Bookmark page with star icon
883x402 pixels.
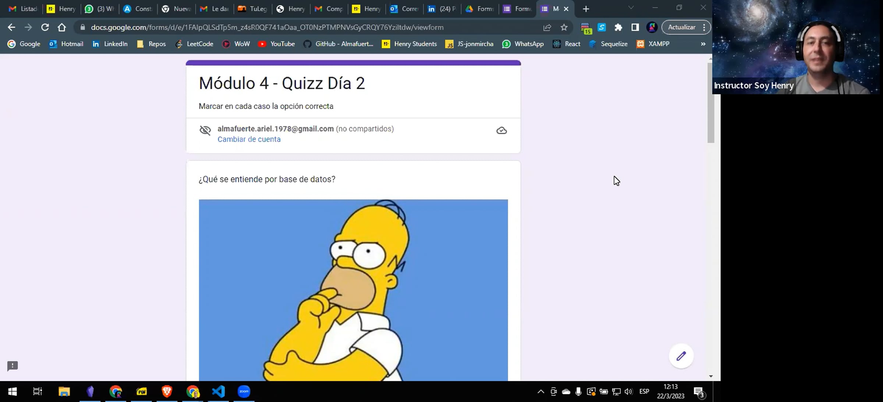[564, 27]
